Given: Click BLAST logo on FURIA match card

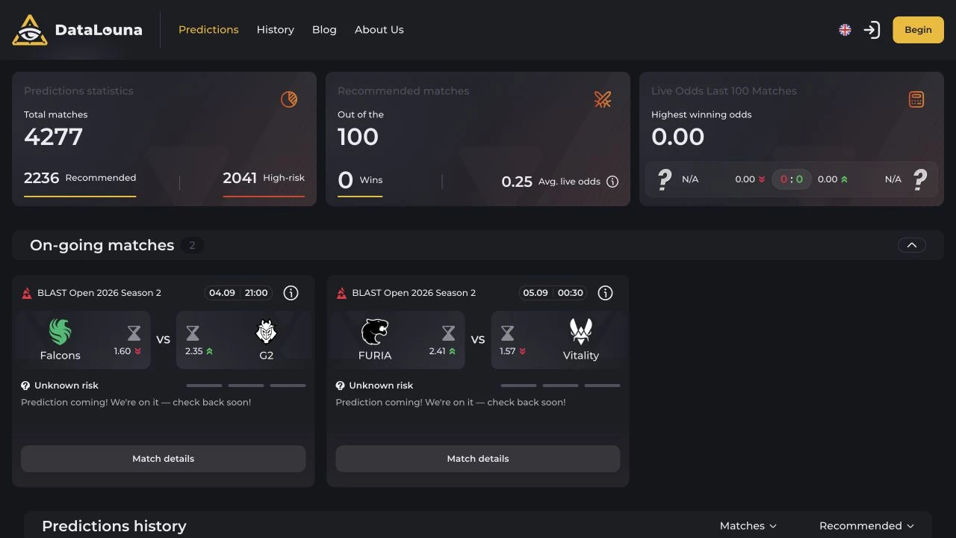Looking at the screenshot, I should tap(341, 293).
